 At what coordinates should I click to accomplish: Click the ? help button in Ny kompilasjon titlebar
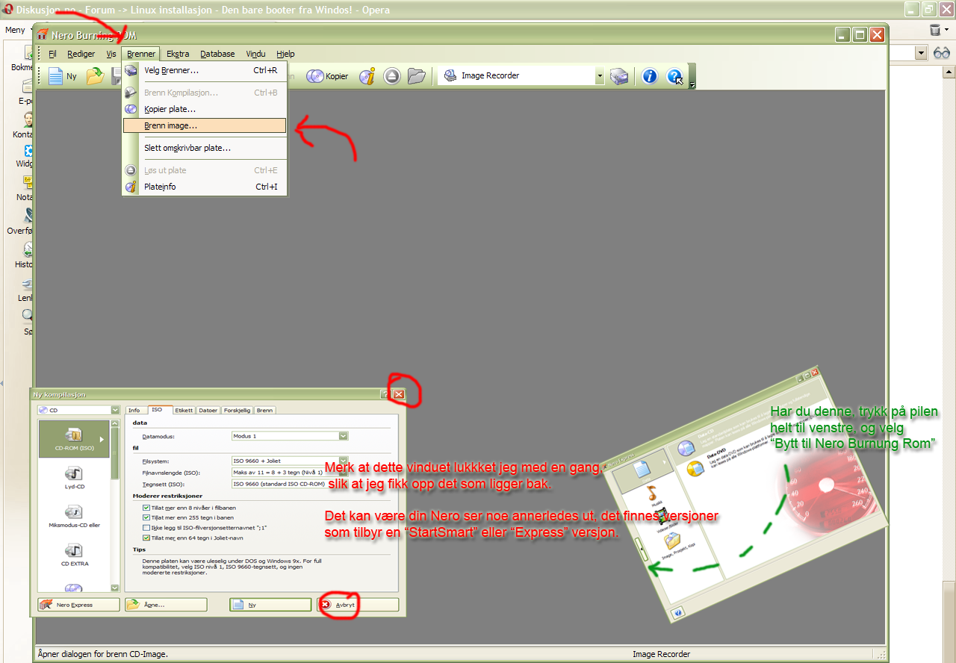(x=385, y=394)
